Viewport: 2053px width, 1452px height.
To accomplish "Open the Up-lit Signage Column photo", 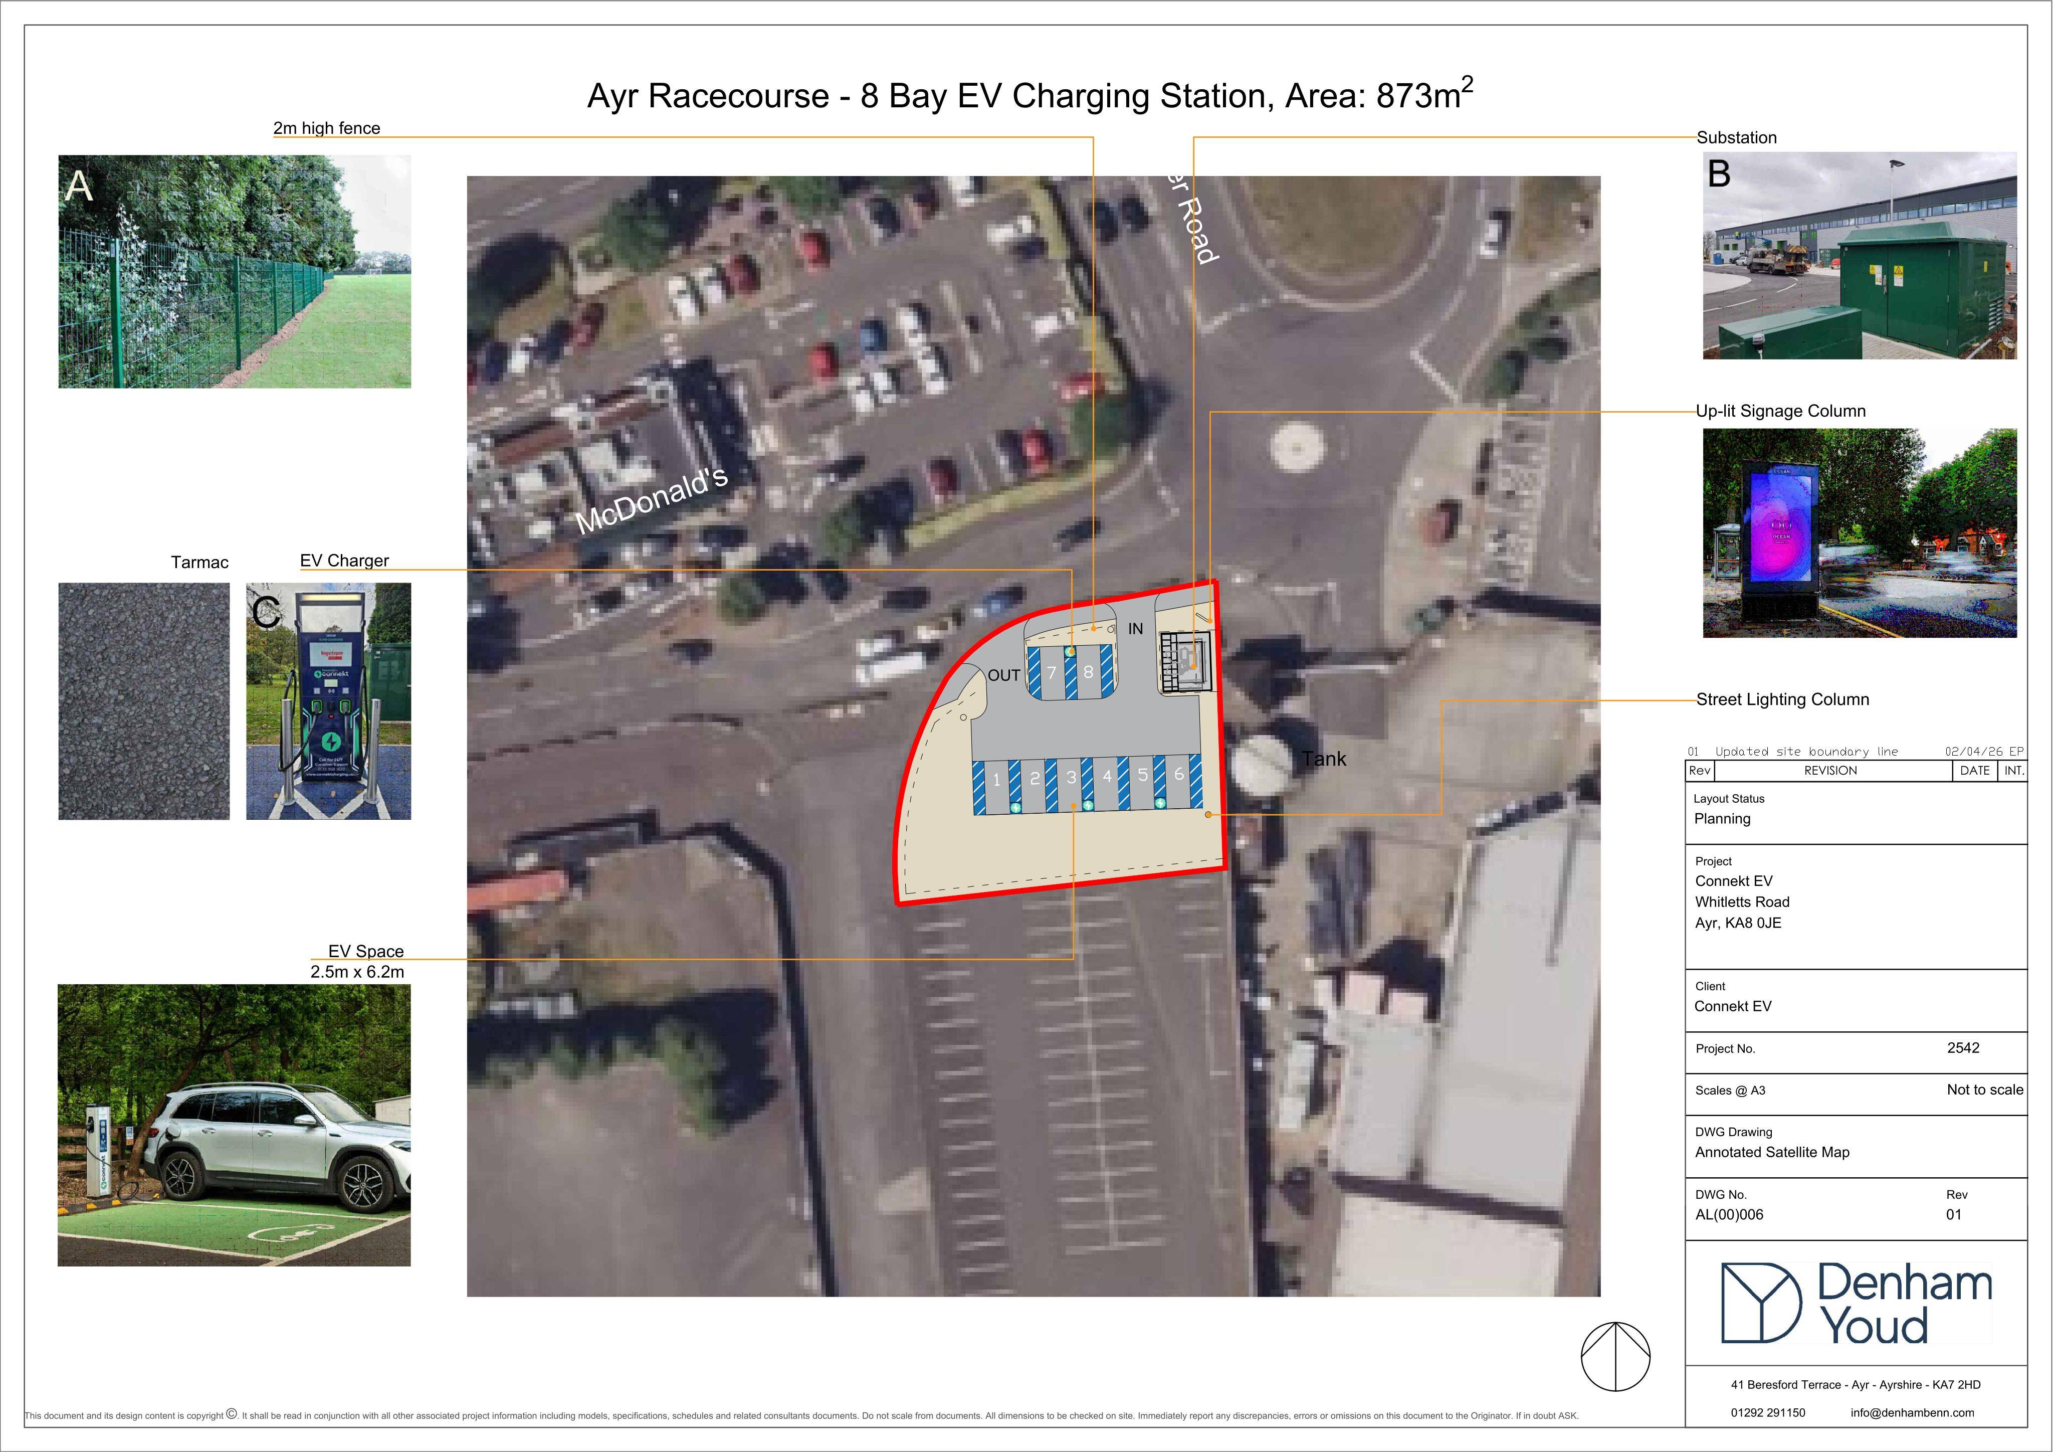I will click(1859, 533).
